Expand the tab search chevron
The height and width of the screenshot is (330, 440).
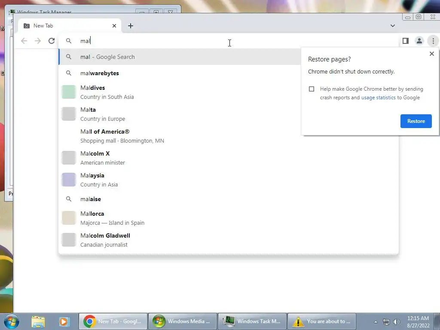click(393, 26)
